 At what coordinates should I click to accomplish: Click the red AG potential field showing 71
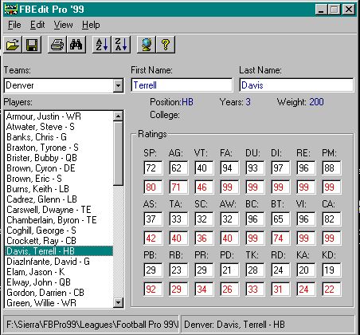click(178, 187)
